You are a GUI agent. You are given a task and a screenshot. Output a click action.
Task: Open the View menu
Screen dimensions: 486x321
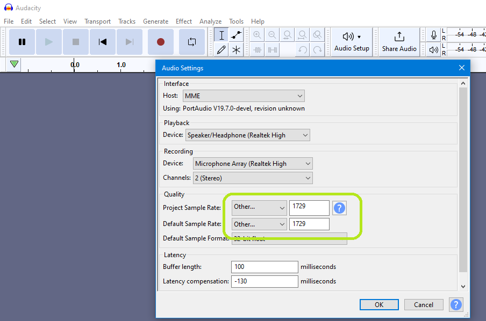[70, 21]
